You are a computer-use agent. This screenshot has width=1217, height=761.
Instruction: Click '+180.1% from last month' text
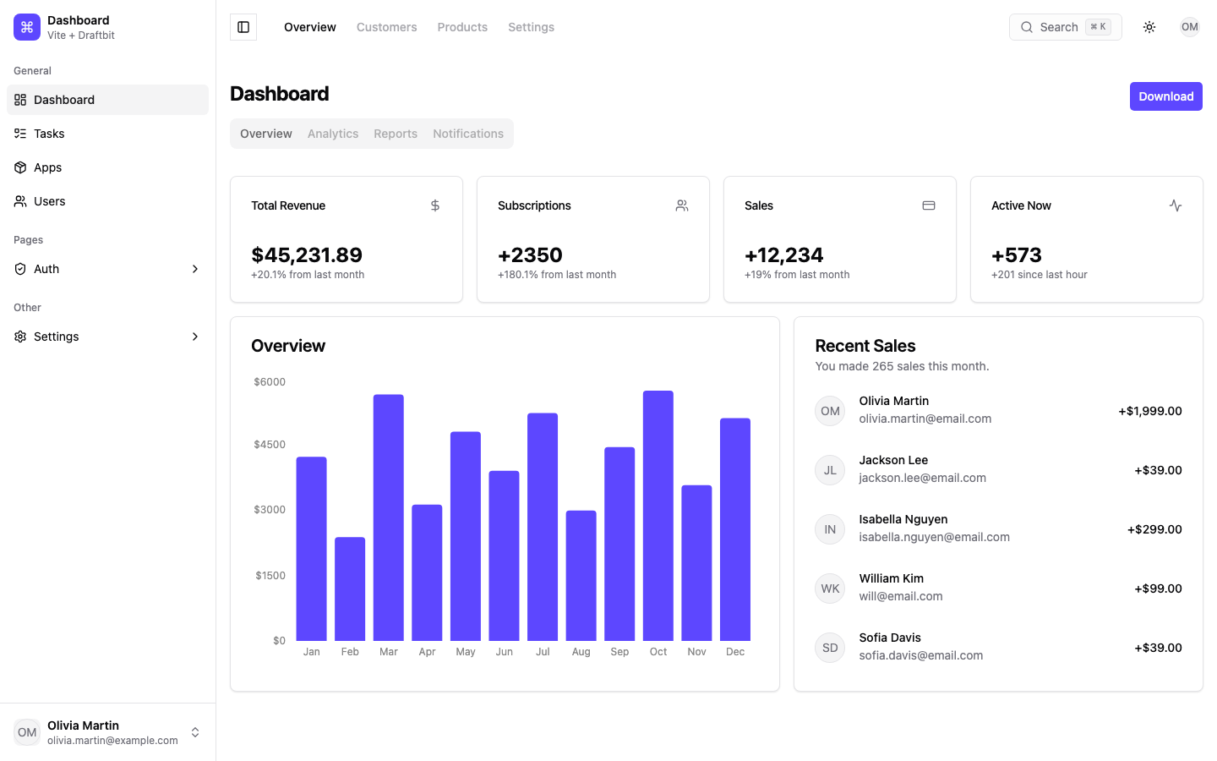coord(557,275)
